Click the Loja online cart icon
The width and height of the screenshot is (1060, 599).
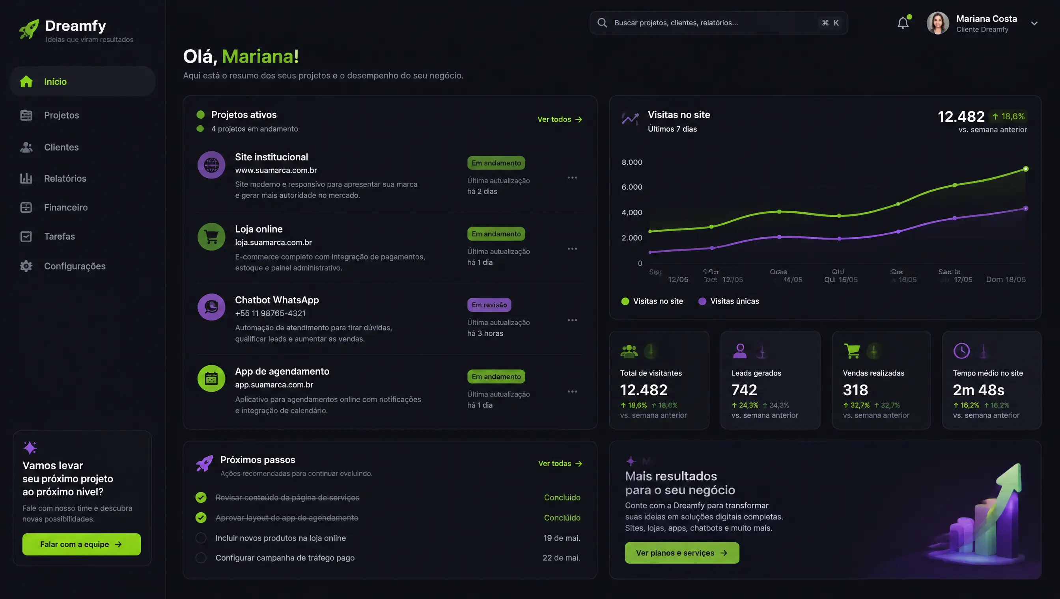pyautogui.click(x=211, y=236)
